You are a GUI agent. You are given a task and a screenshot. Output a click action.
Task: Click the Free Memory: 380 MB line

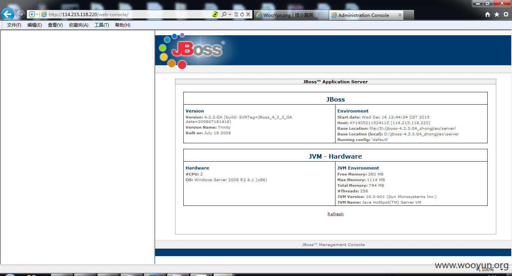tap(360, 174)
